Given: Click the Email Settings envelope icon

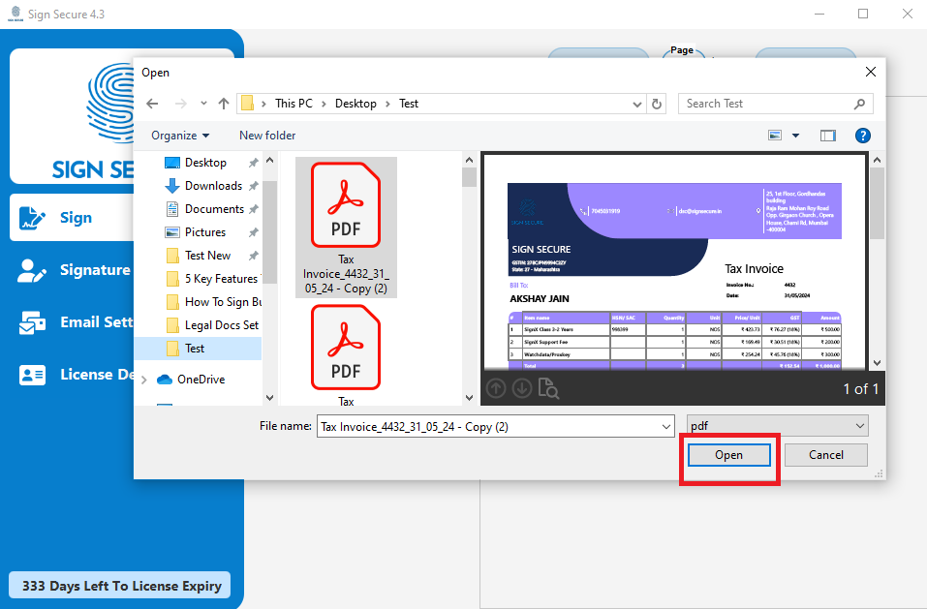Looking at the screenshot, I should coord(32,323).
